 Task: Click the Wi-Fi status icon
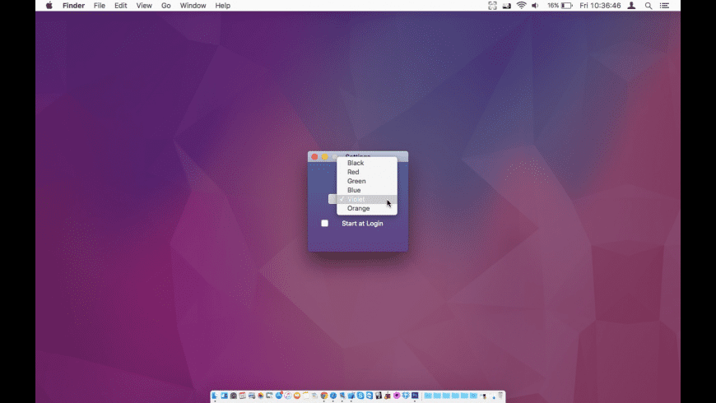[521, 6]
